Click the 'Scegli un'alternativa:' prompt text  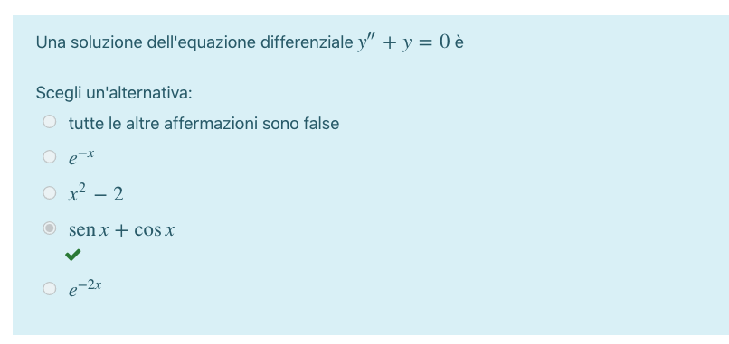coord(114,93)
